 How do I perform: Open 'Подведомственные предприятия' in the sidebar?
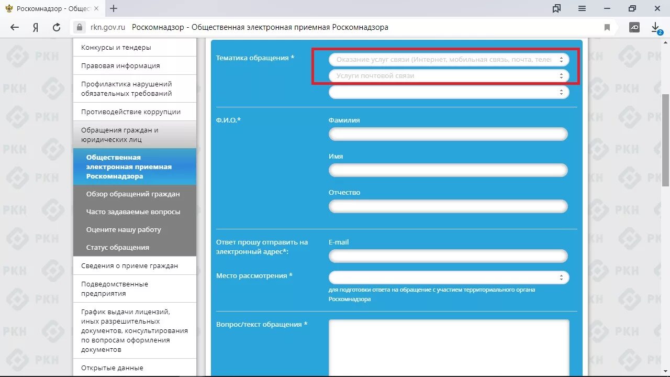[135, 289]
